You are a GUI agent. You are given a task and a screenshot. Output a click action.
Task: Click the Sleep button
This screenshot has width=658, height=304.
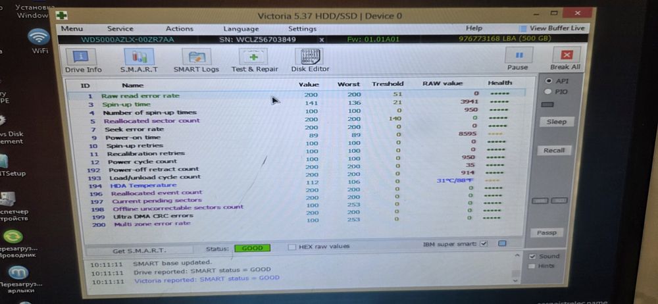(x=556, y=122)
